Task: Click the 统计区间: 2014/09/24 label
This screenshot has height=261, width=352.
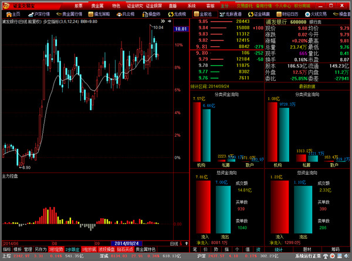Action: [x=210, y=86]
